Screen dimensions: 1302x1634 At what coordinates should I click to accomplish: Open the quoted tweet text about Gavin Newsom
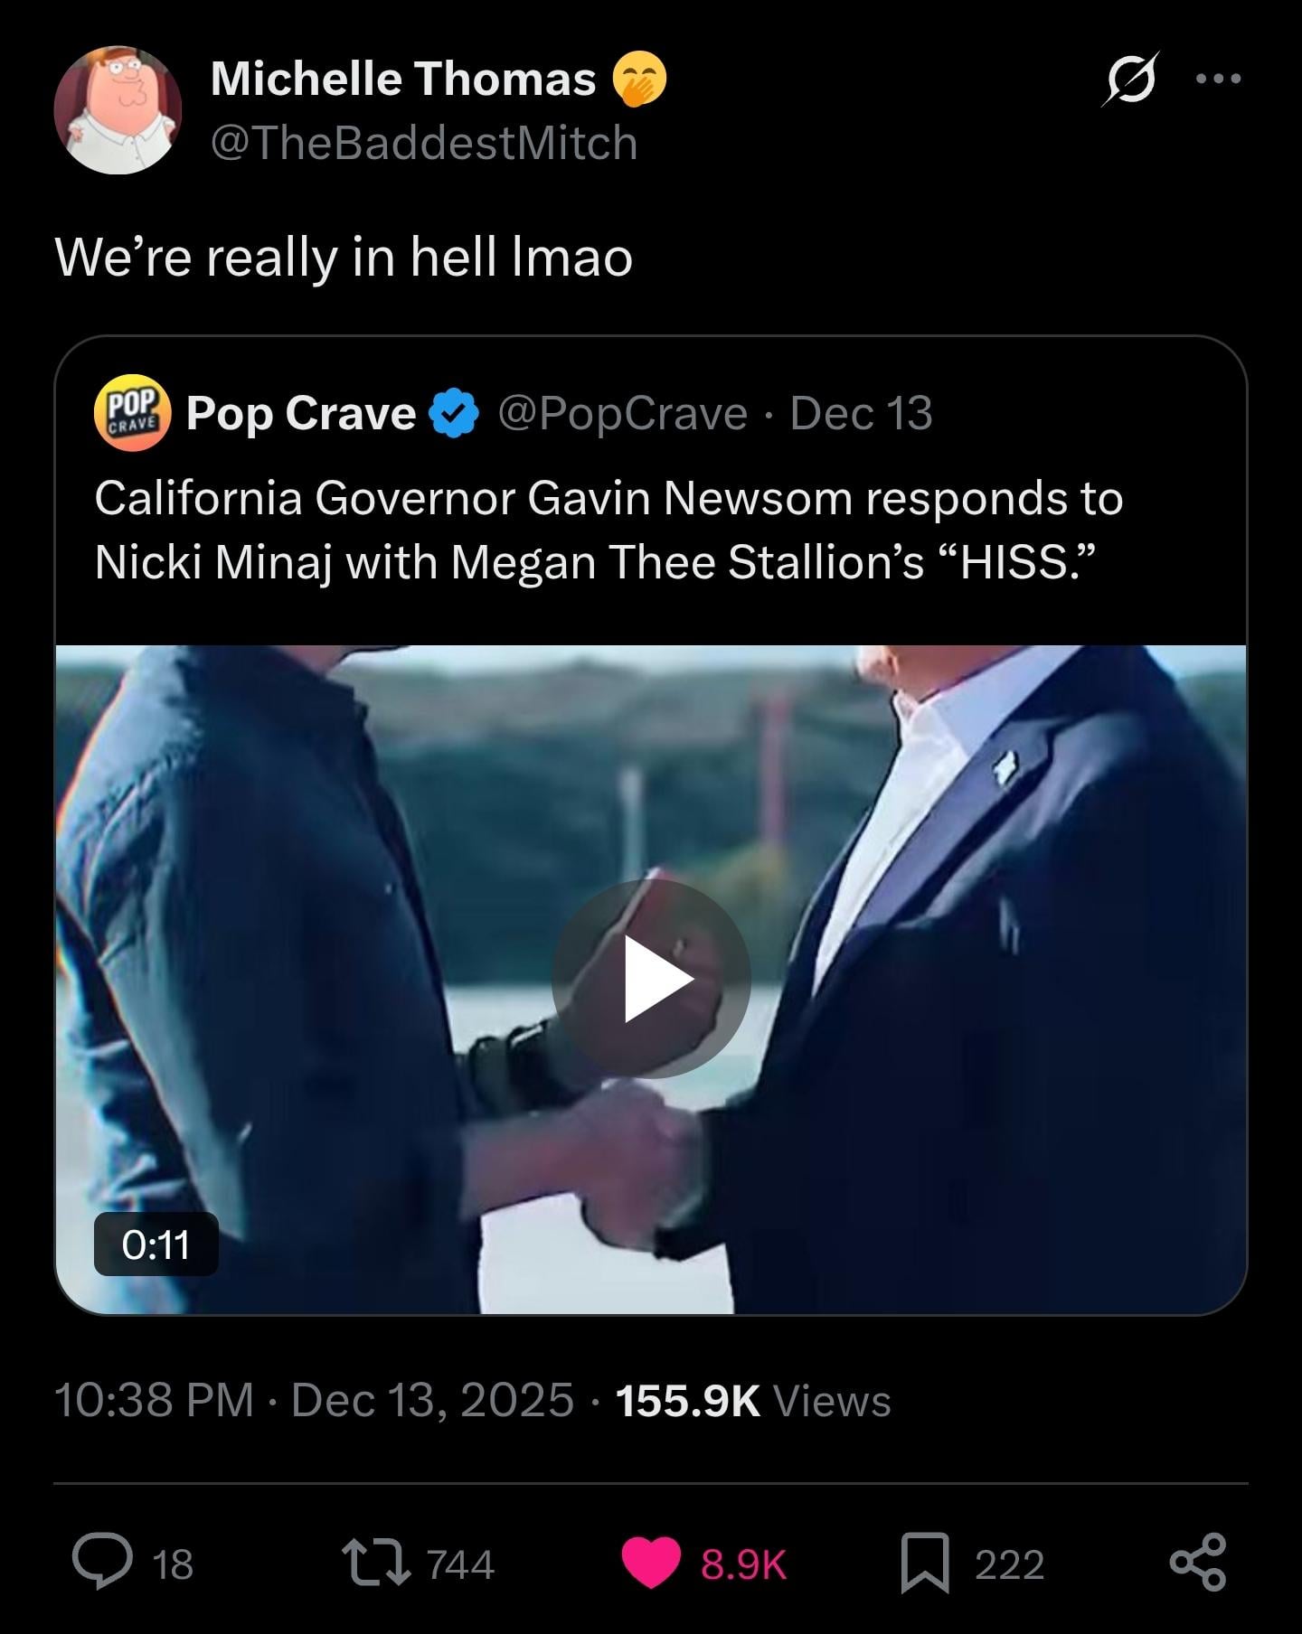tap(609, 530)
